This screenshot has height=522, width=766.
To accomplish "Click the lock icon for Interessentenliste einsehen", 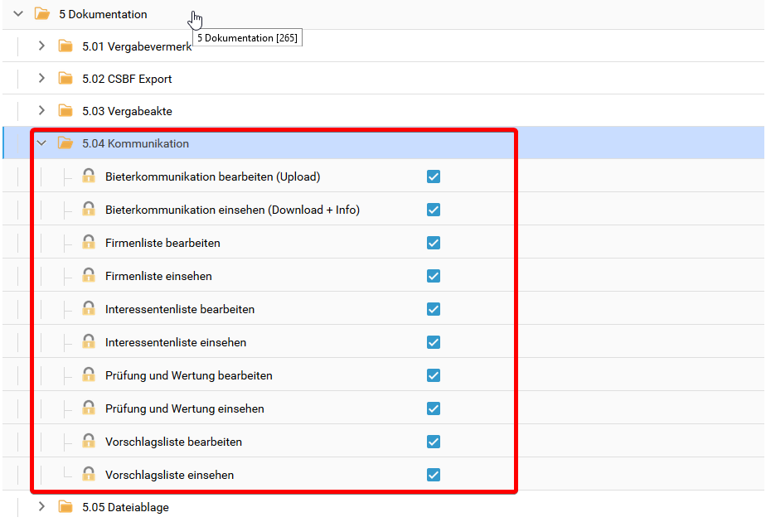I will 89,342.
